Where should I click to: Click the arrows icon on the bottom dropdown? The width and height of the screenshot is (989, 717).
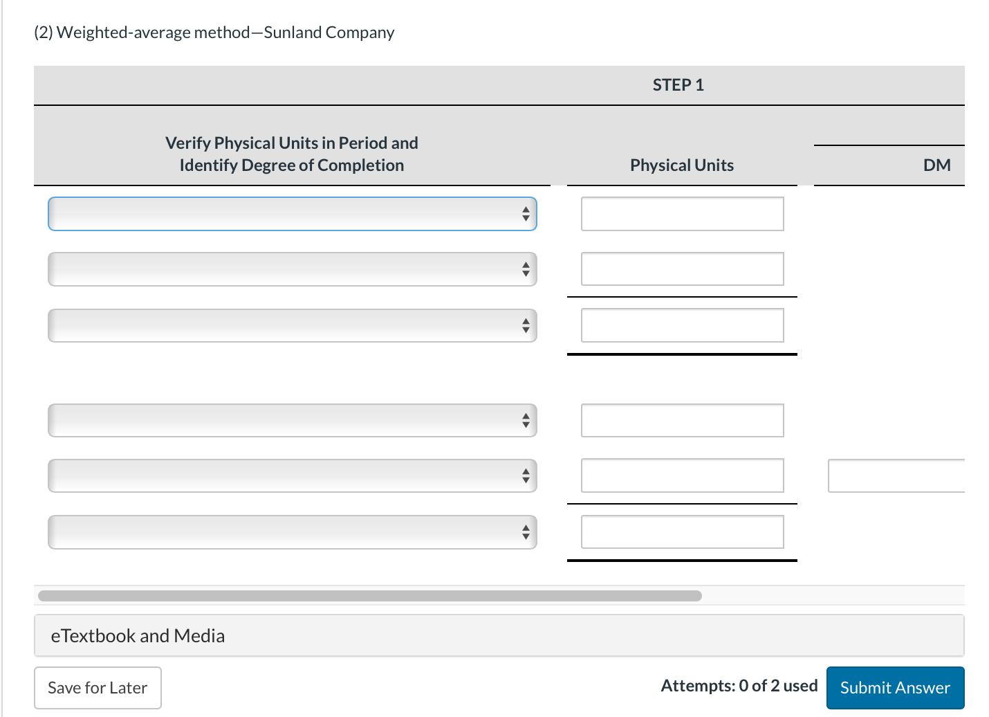(526, 532)
